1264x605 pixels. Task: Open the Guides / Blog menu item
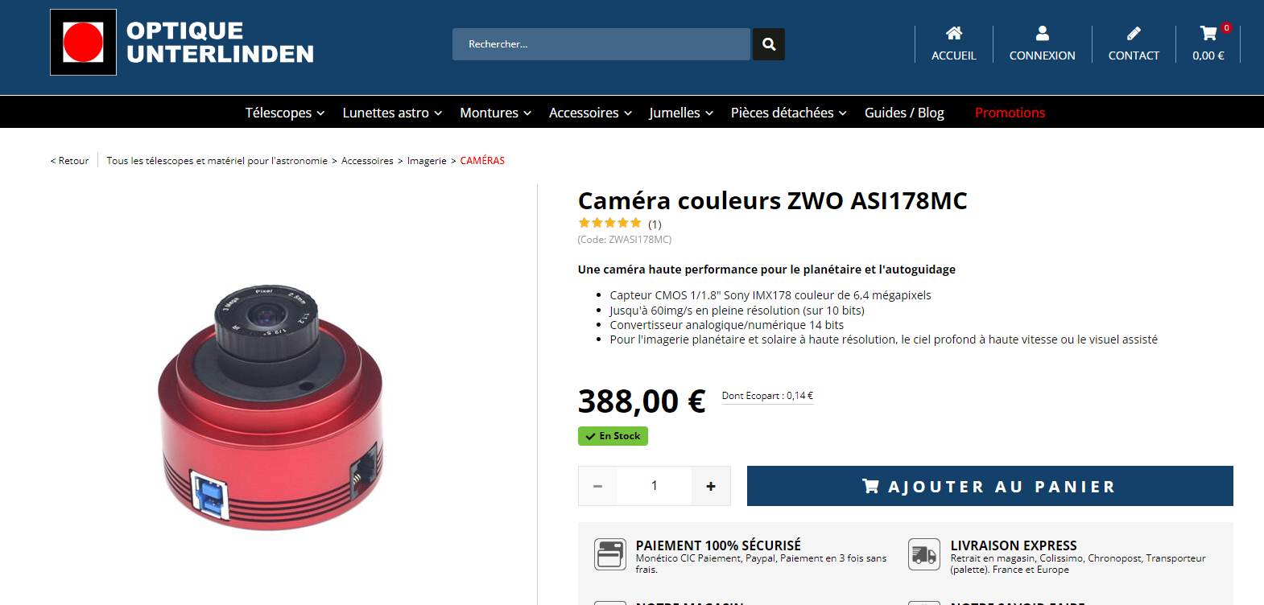(904, 113)
